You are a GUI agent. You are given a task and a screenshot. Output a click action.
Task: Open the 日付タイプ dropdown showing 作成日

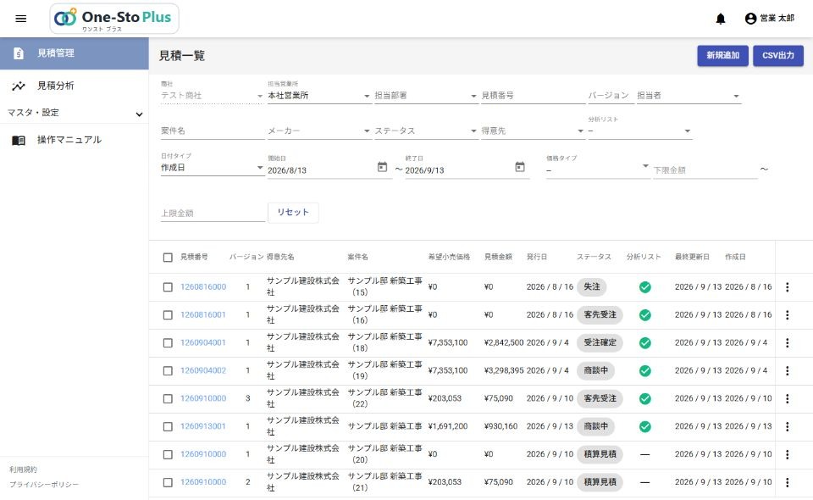click(213, 168)
